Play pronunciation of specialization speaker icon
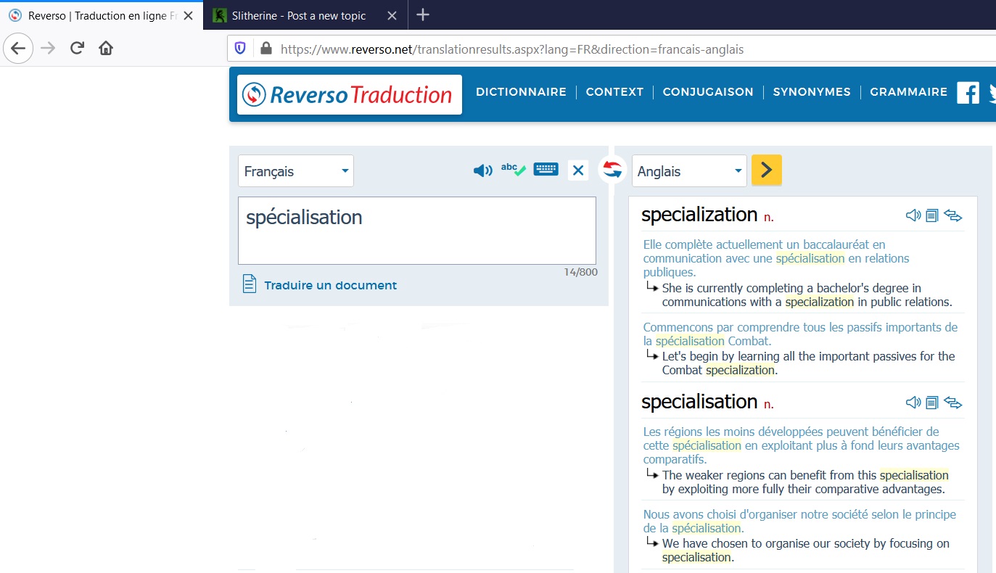The image size is (996, 573). pos(913,215)
